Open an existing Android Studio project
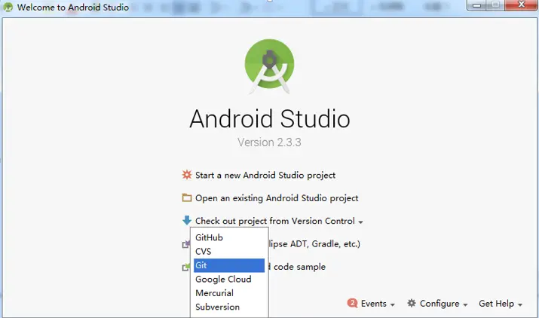 pos(277,198)
